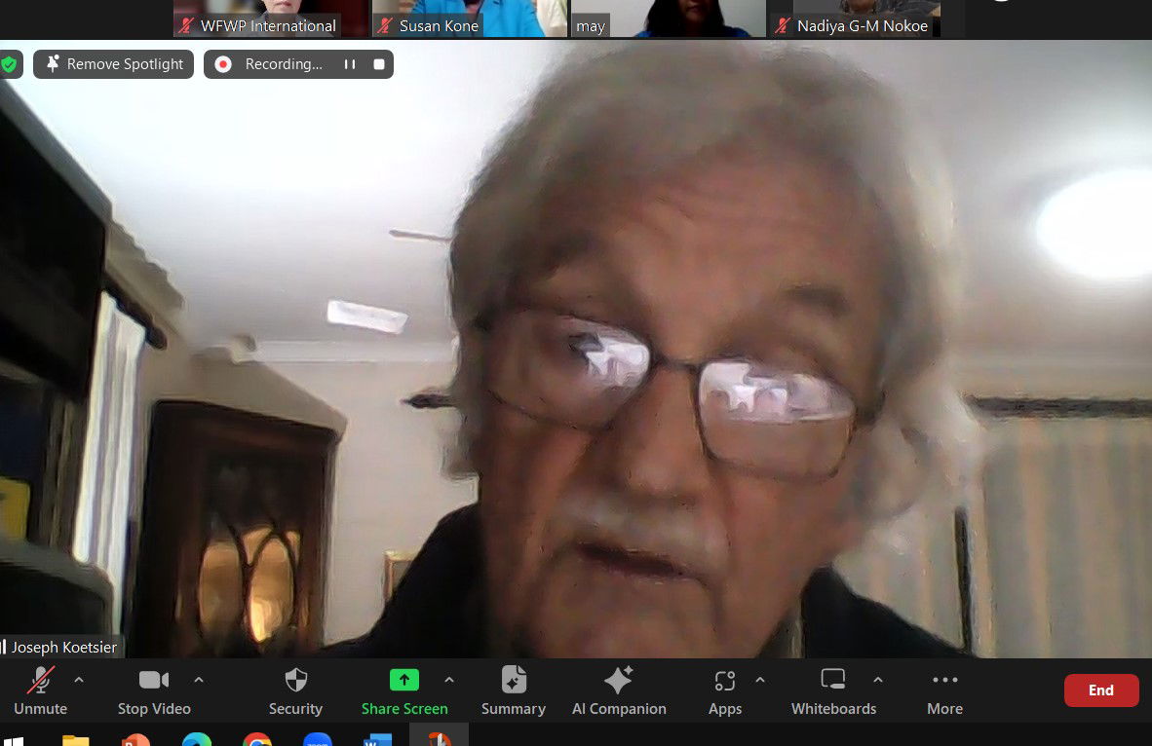Open Microsoft Edge from the taskbar
This screenshot has height=746, width=1152.
197,740
